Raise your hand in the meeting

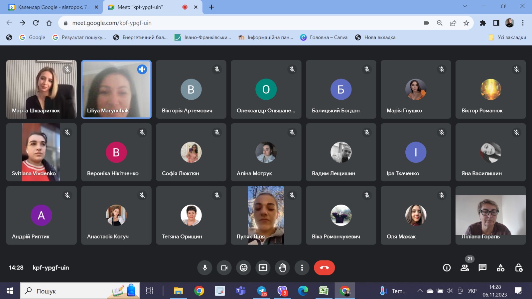click(x=282, y=268)
